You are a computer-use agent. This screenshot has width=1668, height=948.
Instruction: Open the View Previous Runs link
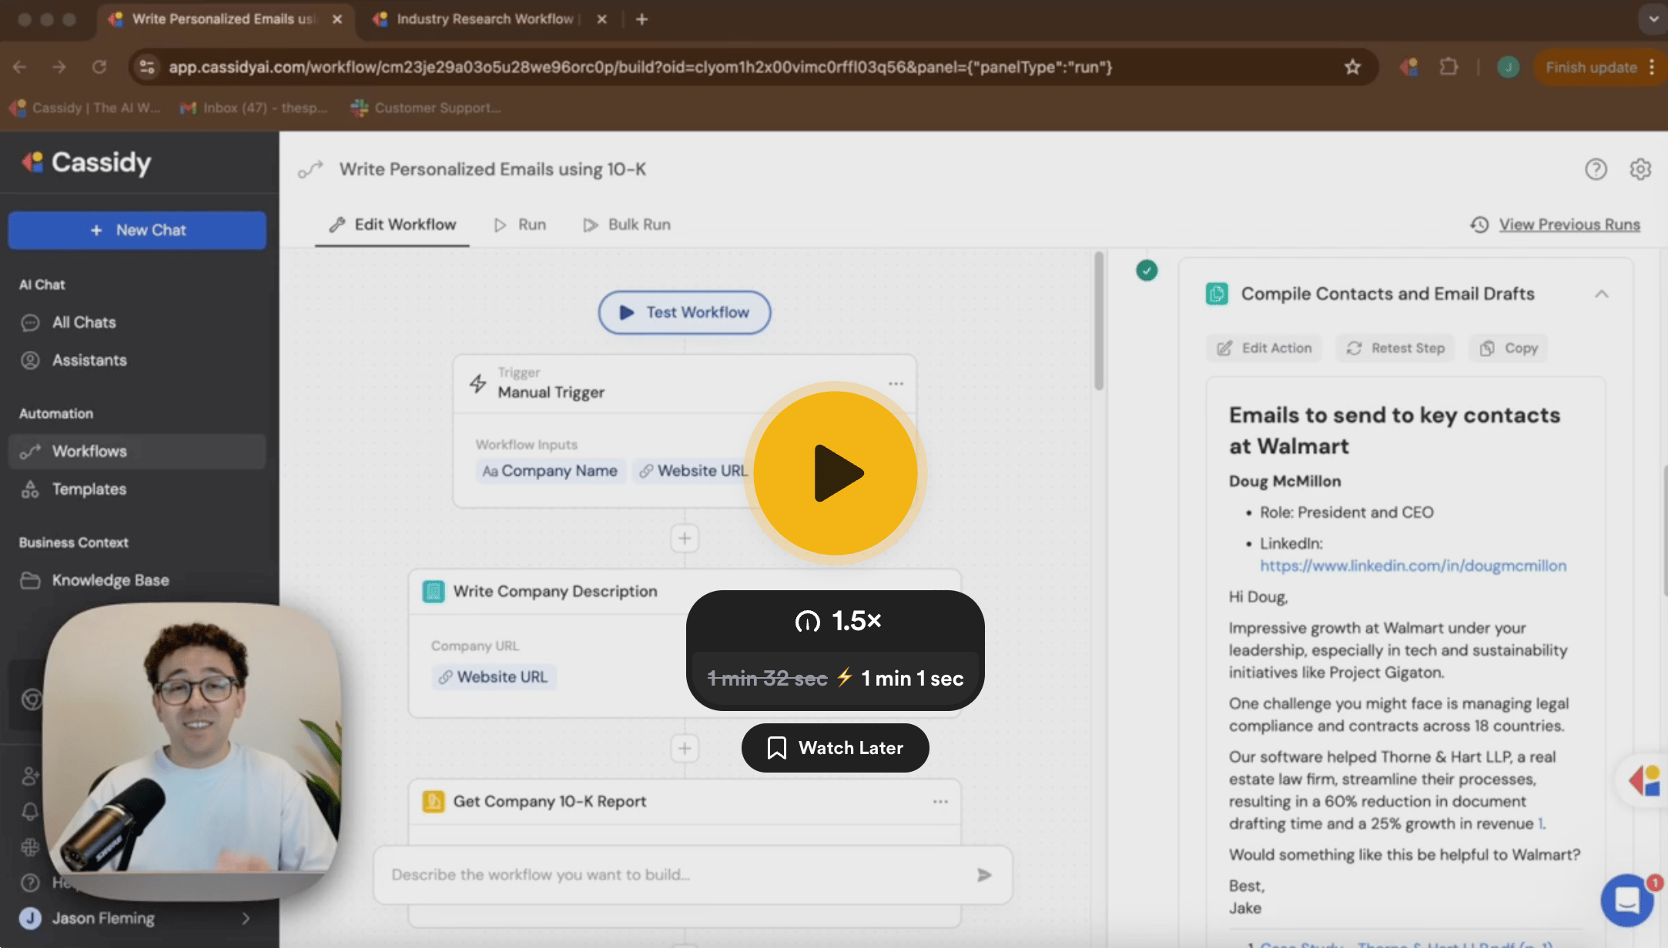coord(1556,225)
